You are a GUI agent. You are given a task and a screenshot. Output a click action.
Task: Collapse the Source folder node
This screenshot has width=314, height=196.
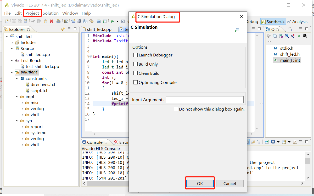[12, 48]
